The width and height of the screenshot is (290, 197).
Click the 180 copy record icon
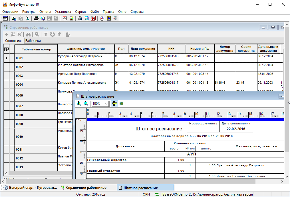click(x=13, y=34)
